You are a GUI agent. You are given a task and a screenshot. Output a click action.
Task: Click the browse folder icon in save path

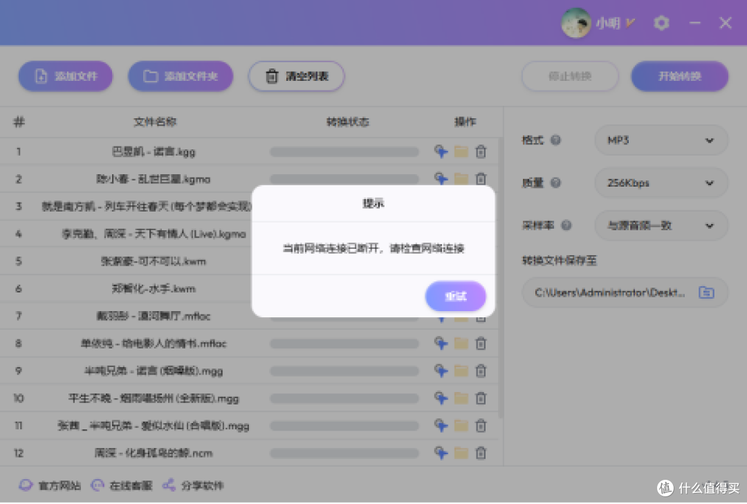coord(706,292)
